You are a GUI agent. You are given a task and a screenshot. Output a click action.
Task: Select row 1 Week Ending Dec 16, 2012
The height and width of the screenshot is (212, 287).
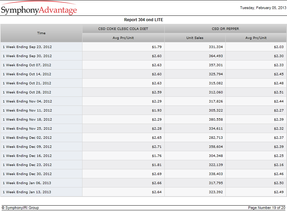(x=143, y=156)
